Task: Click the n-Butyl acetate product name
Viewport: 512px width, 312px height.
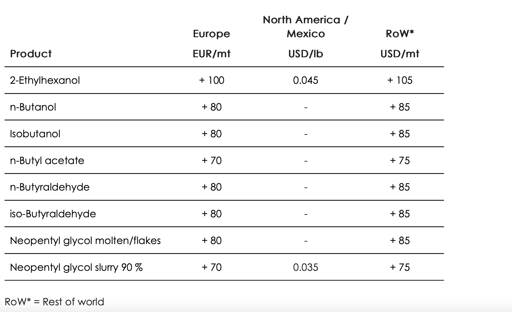Action: (x=47, y=161)
